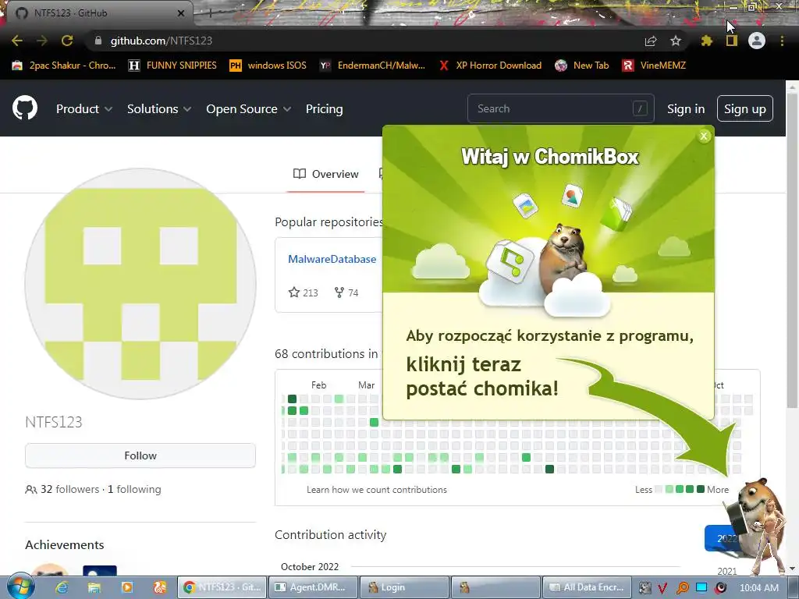Open the Windows Start button
Viewport: 799px width, 599px height.
point(20,587)
